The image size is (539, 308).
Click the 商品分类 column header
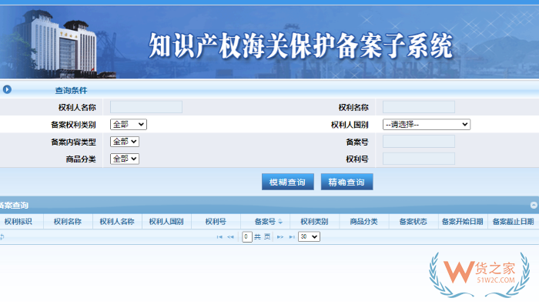(x=364, y=222)
